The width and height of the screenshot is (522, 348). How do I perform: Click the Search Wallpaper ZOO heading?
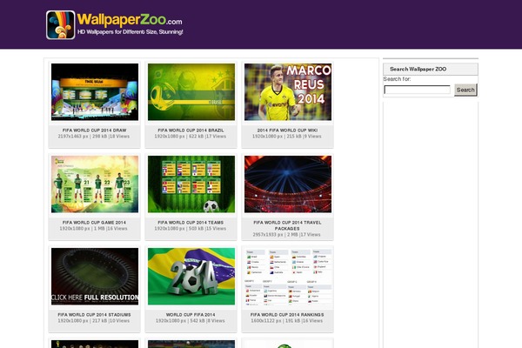[x=418, y=69]
